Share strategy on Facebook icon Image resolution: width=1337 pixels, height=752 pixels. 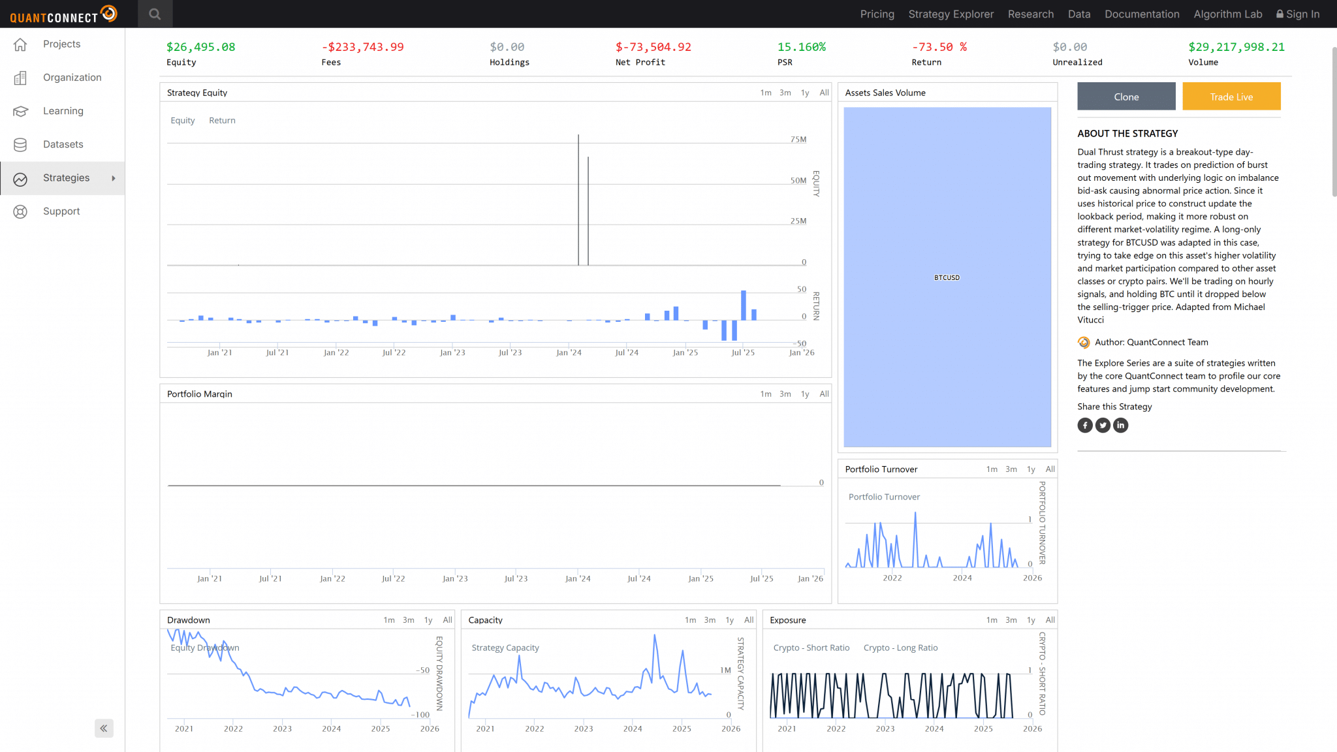1085,426
